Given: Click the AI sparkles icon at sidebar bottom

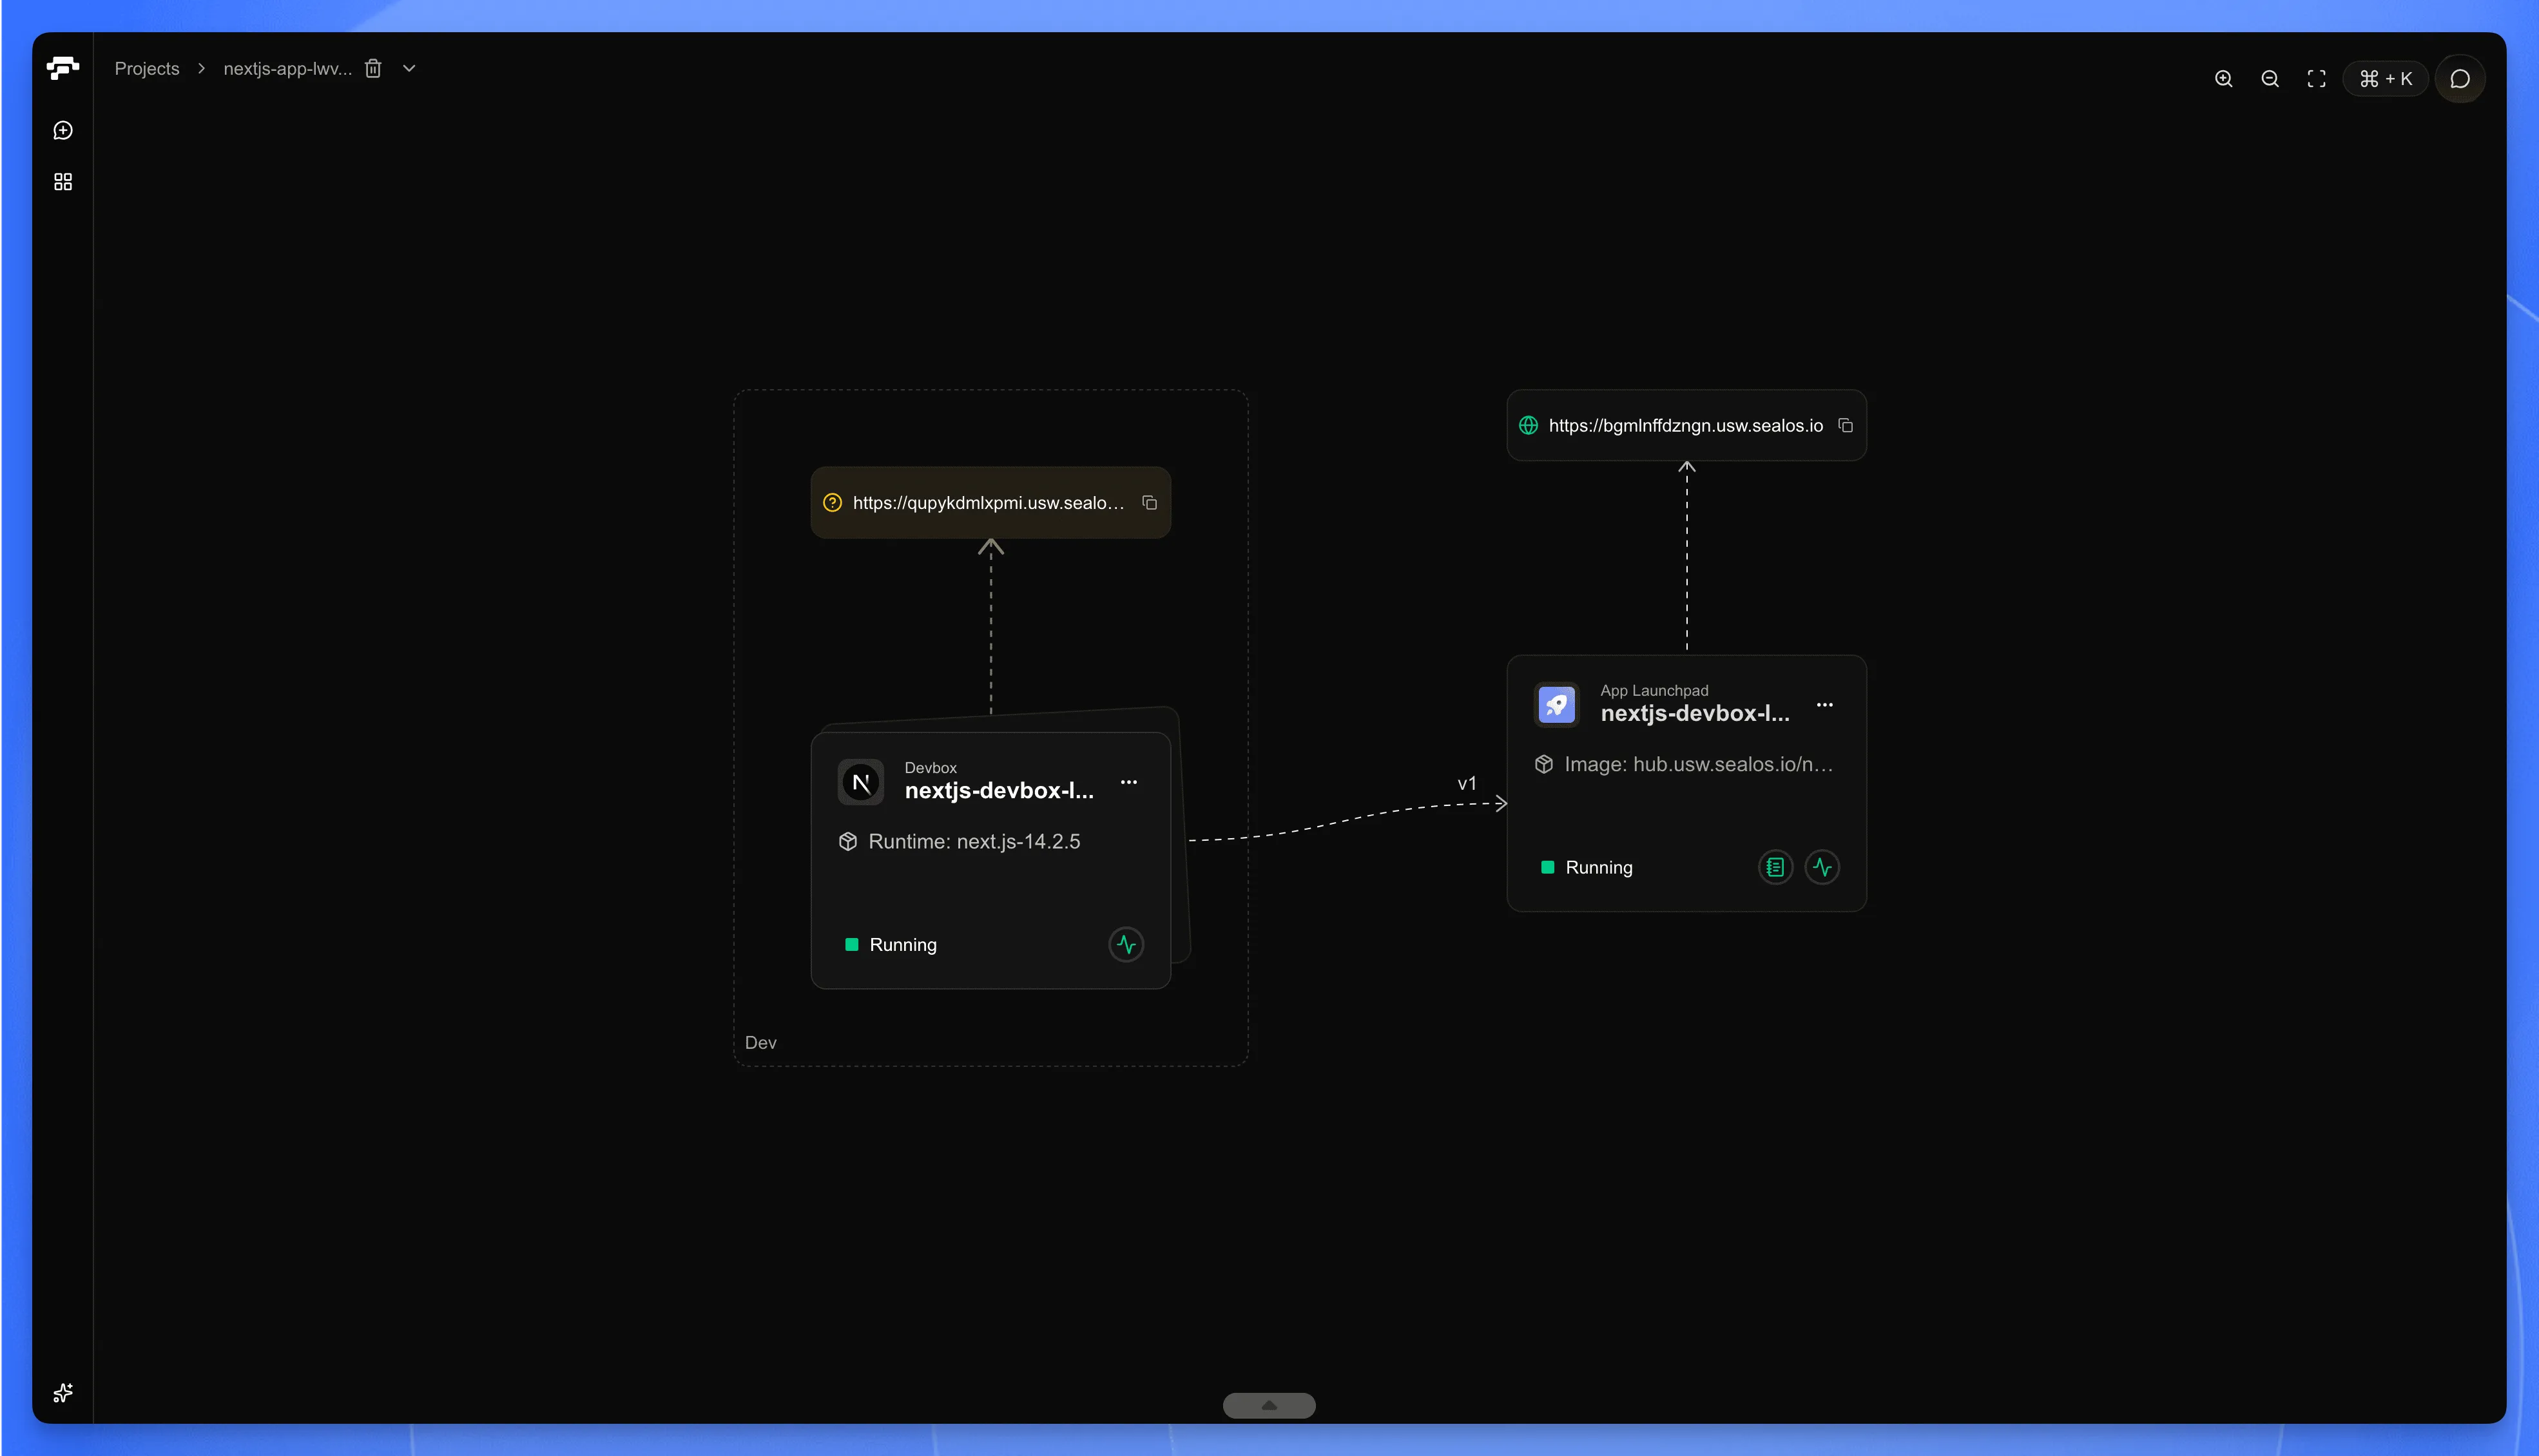Looking at the screenshot, I should (x=63, y=1393).
